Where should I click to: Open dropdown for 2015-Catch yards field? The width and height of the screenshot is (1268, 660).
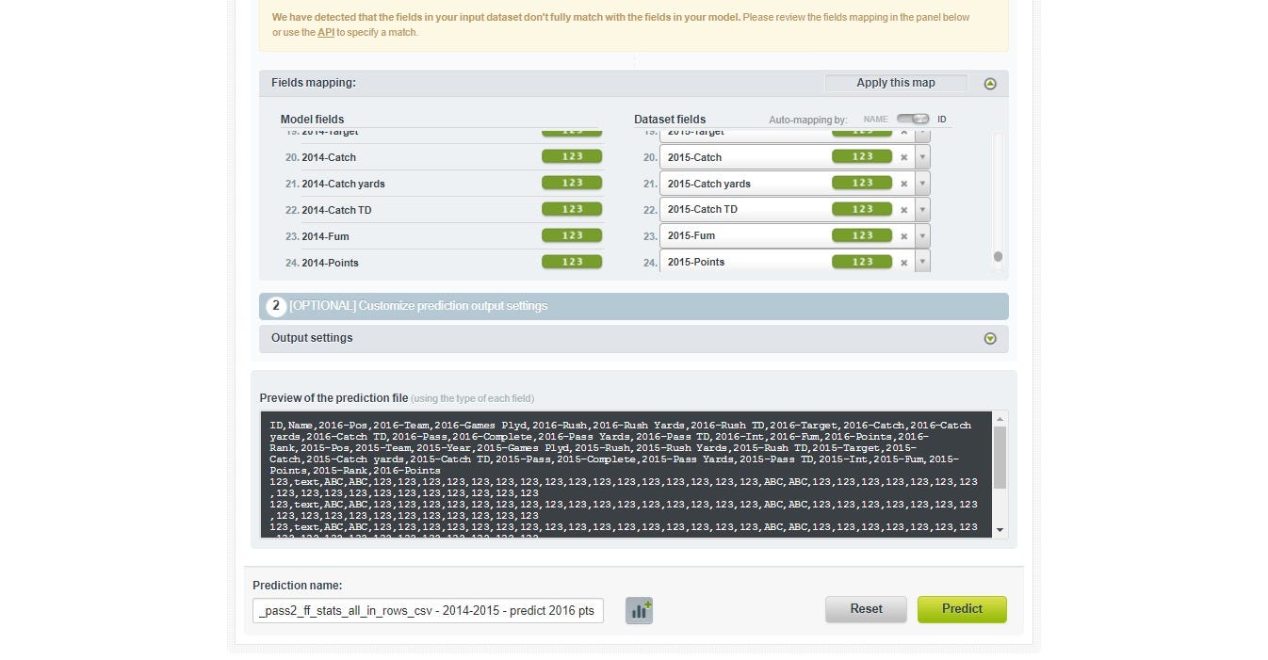pyautogui.click(x=922, y=184)
